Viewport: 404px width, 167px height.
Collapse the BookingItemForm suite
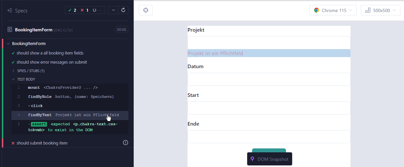point(29,44)
